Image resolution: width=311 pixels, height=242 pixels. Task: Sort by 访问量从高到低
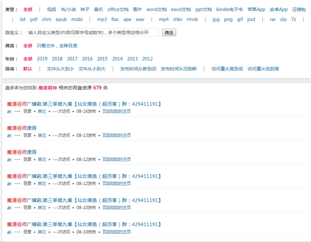227,69
